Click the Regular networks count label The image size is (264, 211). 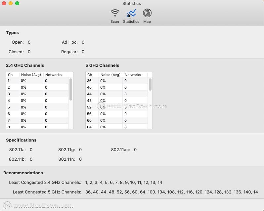point(69,52)
